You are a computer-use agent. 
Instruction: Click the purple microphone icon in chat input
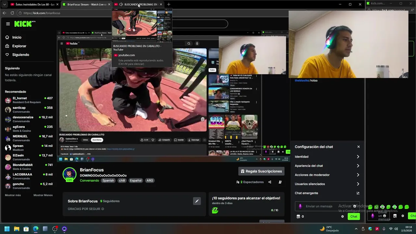tap(300, 206)
